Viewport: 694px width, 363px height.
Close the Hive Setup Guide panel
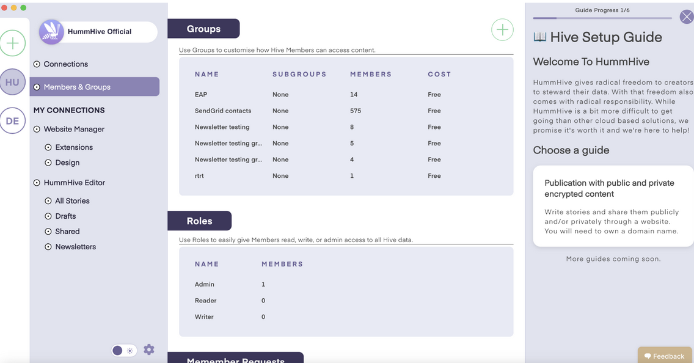pyautogui.click(x=687, y=17)
